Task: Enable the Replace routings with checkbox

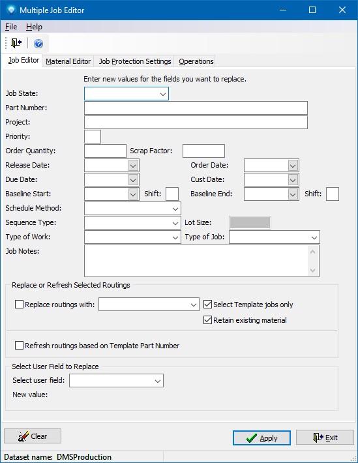Action: coord(19,304)
